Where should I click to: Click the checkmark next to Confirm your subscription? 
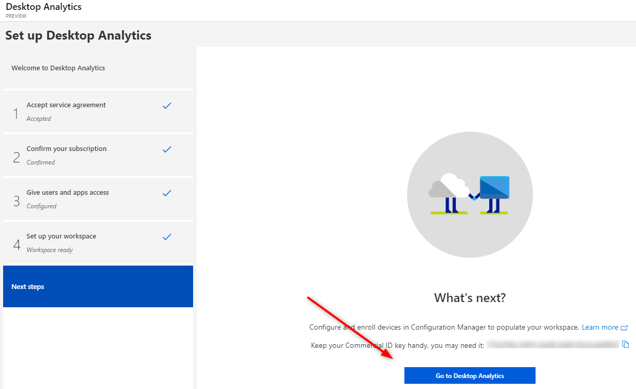pyautogui.click(x=167, y=149)
